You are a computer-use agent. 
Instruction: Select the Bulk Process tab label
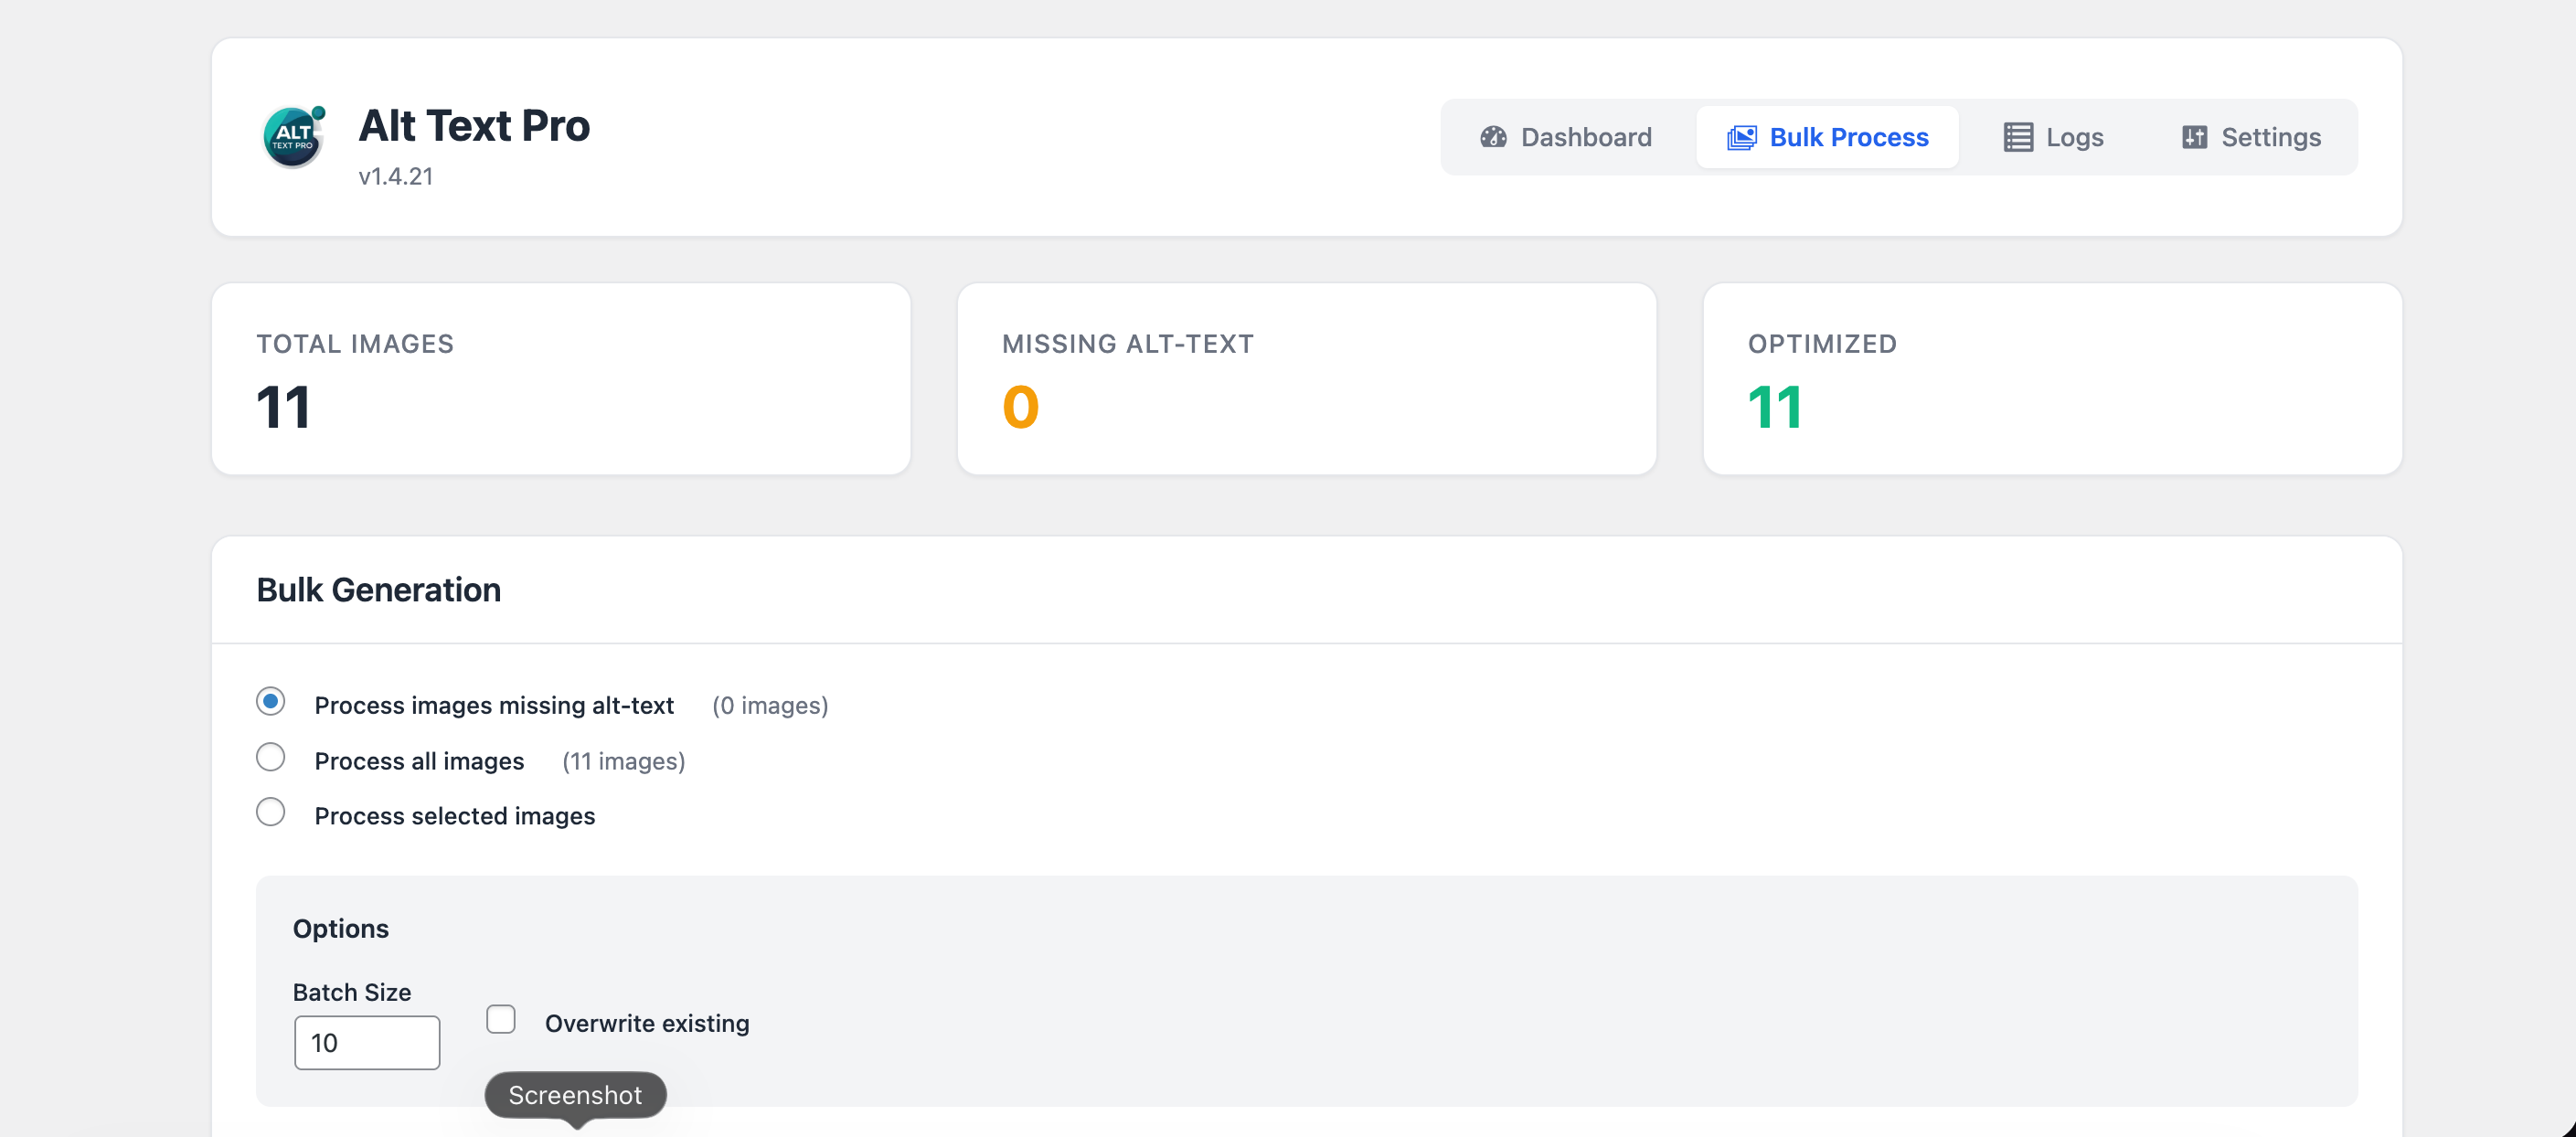pos(1848,137)
